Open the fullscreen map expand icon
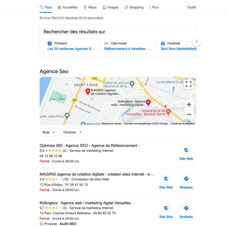Screen dimensions: 226x226 [x=188, y=84]
